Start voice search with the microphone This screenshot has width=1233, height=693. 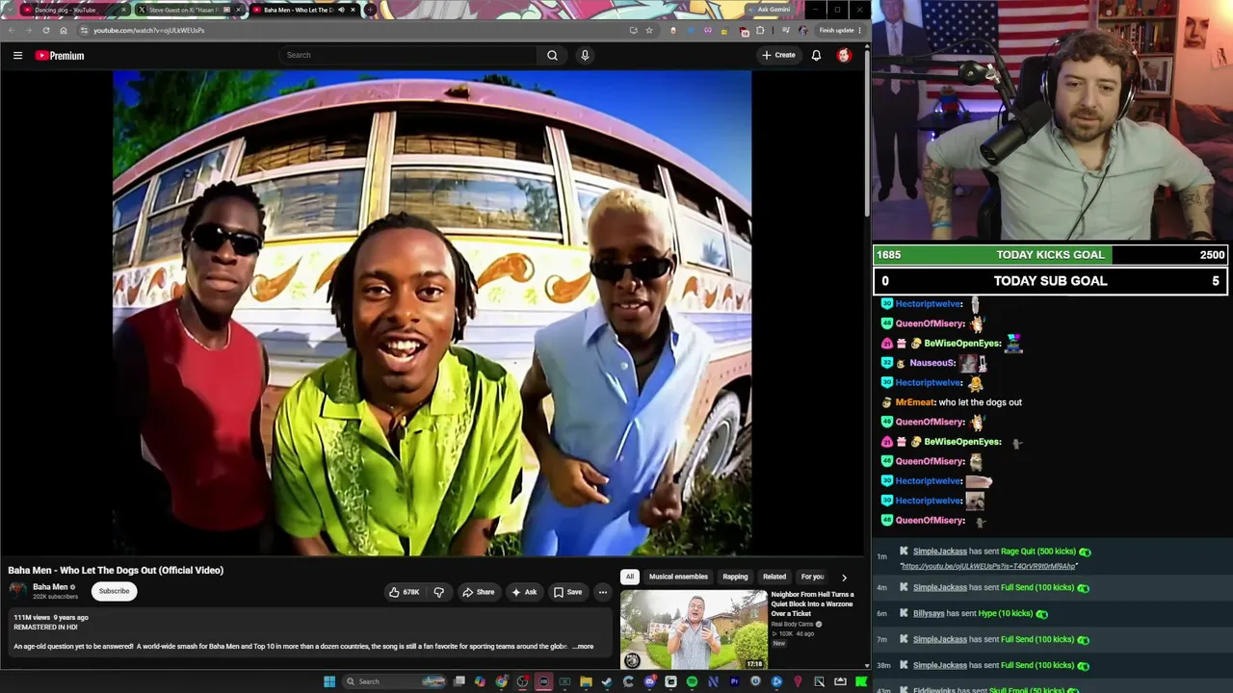[x=585, y=55]
